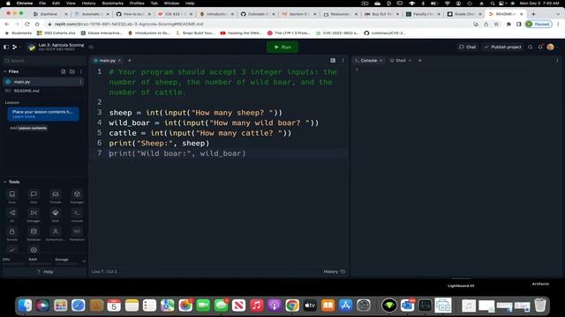
Task: Open the Chrome History menu
Action: 88,4
